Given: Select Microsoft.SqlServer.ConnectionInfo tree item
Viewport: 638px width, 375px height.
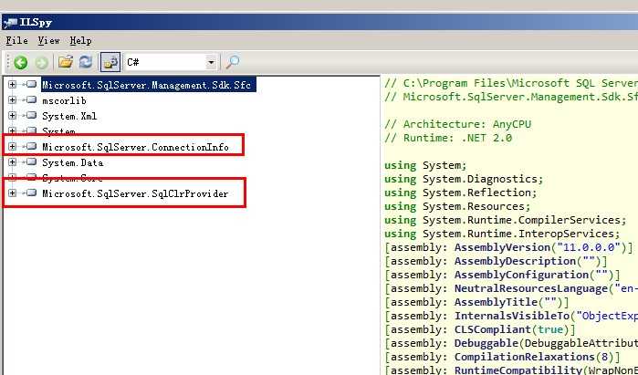Looking at the screenshot, I should pyautogui.click(x=135, y=147).
